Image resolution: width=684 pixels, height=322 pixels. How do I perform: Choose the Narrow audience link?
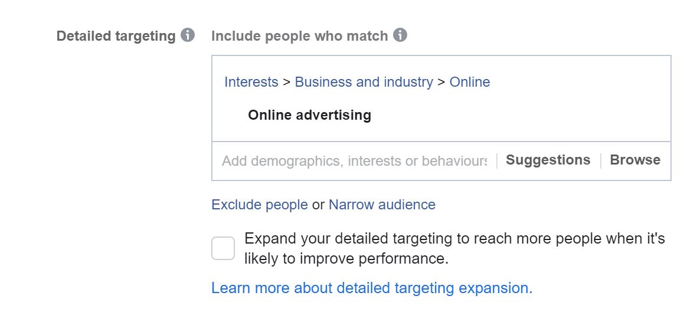pyautogui.click(x=382, y=205)
